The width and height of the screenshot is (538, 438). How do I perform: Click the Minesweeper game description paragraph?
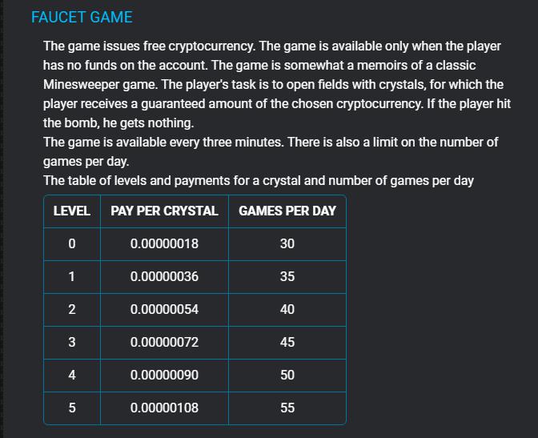(277, 84)
